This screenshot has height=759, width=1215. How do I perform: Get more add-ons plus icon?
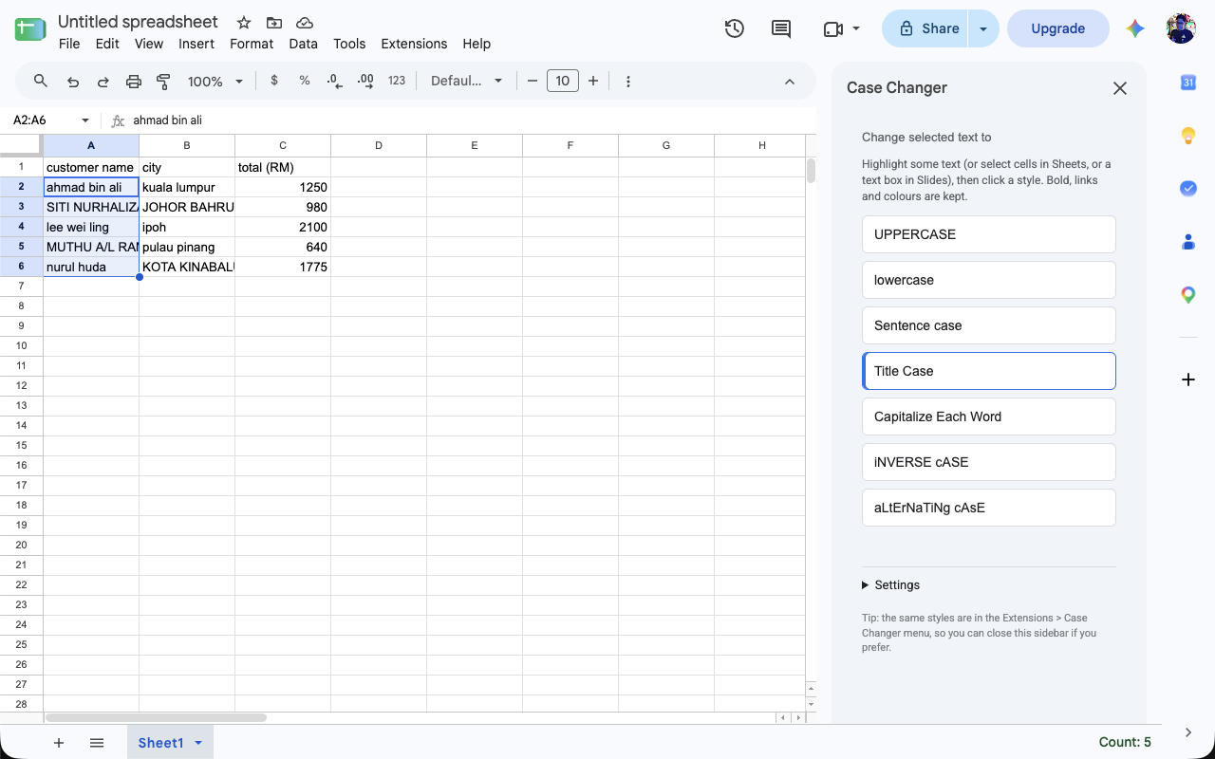(x=1188, y=379)
